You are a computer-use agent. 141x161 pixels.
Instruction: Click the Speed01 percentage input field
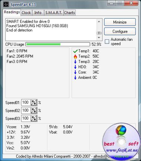(26, 103)
